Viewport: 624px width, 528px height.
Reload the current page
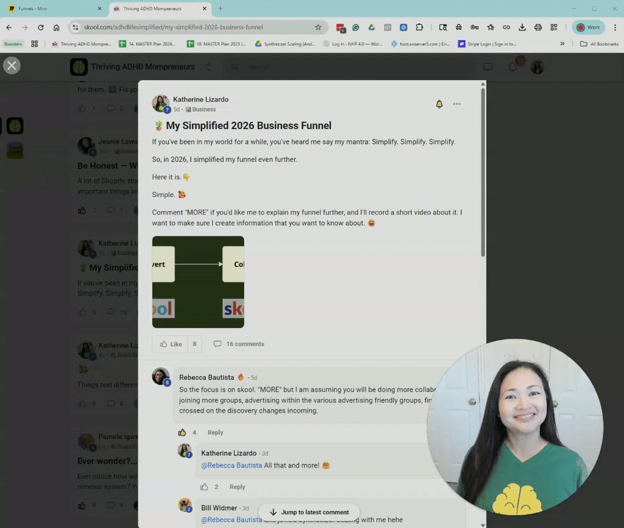pos(41,27)
